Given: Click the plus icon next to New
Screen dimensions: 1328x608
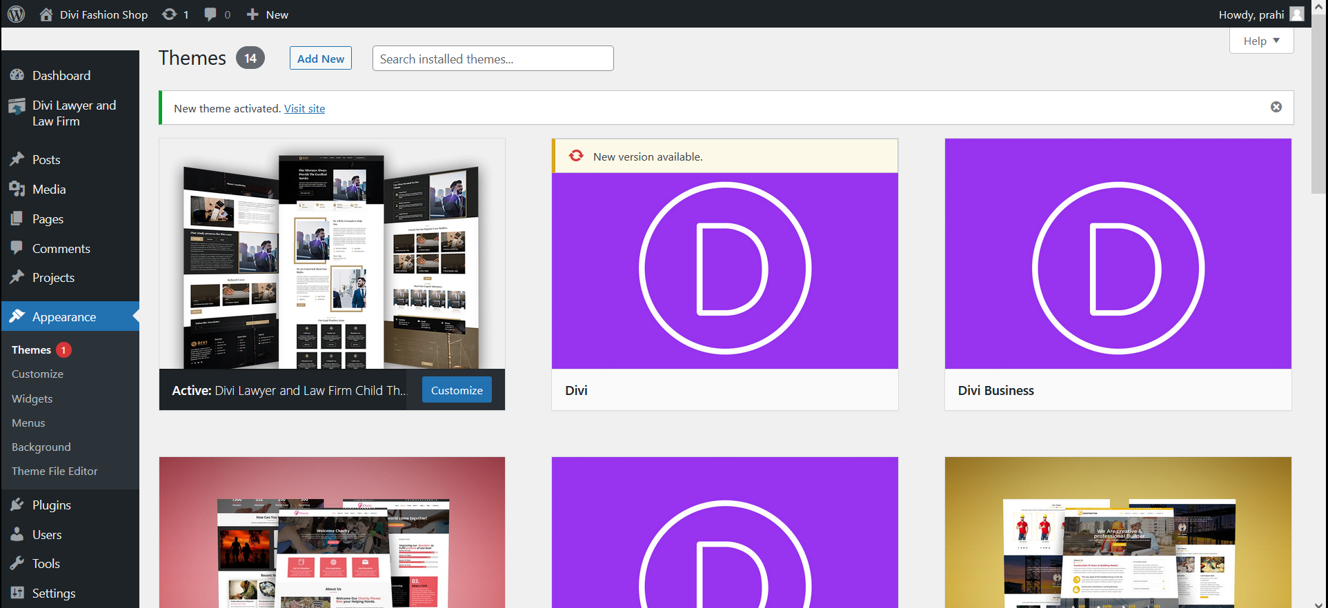Looking at the screenshot, I should click(x=252, y=14).
